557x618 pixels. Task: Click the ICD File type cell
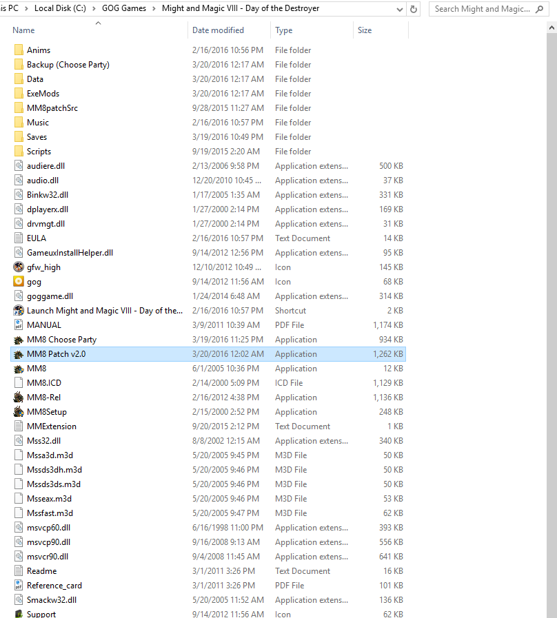point(289,383)
